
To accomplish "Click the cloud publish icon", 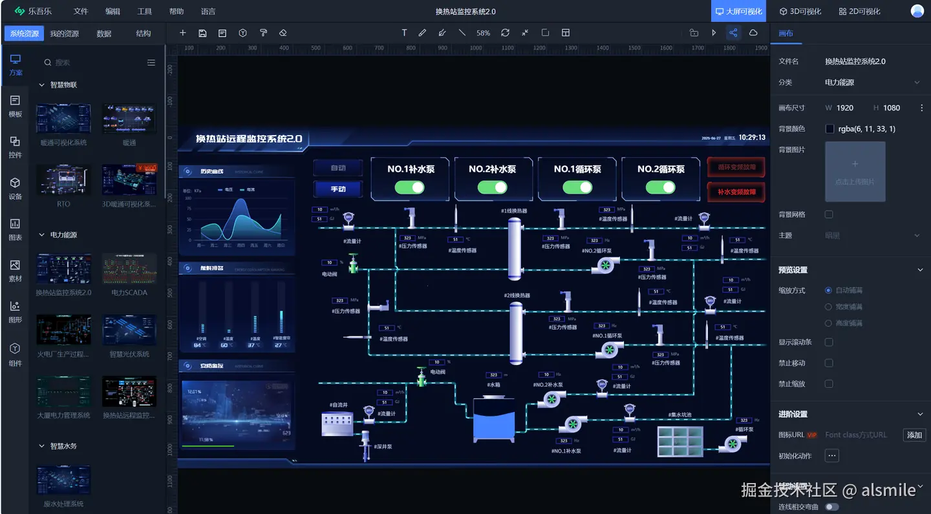I will 753,33.
